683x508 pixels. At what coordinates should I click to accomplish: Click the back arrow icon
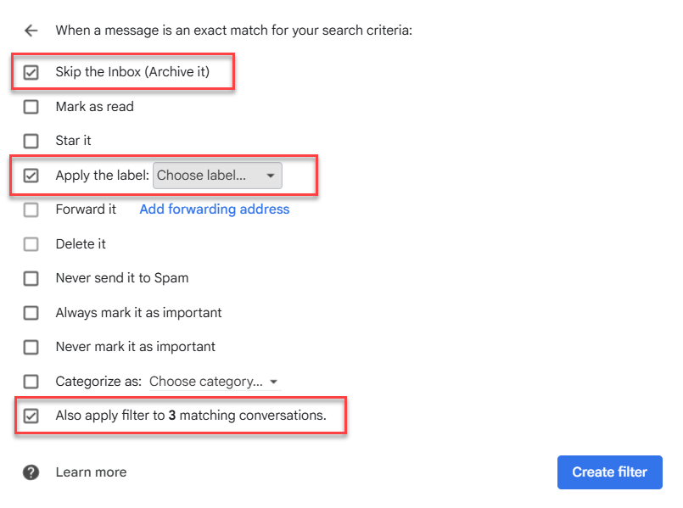click(31, 31)
